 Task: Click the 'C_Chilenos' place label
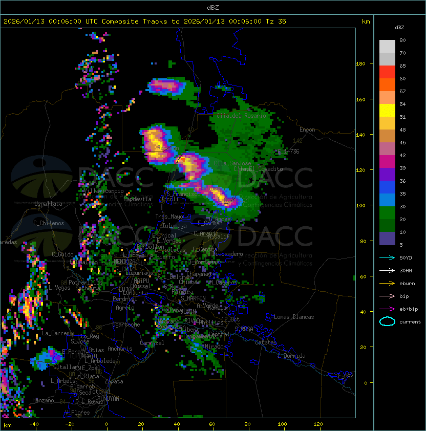pyautogui.click(x=49, y=223)
